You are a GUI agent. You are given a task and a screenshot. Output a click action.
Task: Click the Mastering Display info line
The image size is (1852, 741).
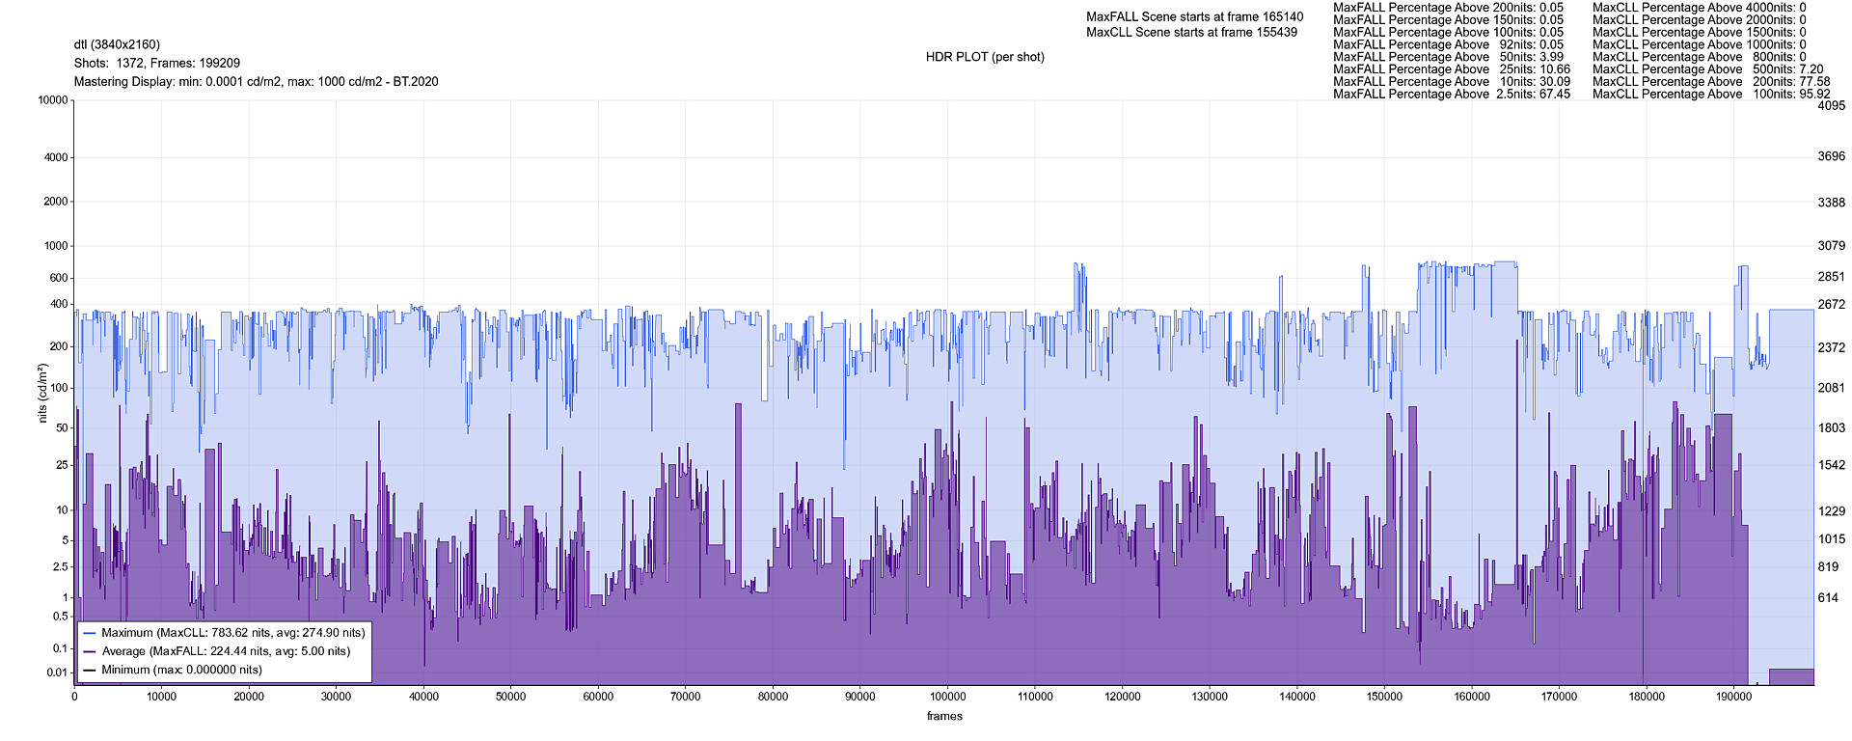256,82
